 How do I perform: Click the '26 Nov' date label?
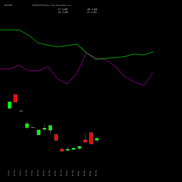point(61,173)
